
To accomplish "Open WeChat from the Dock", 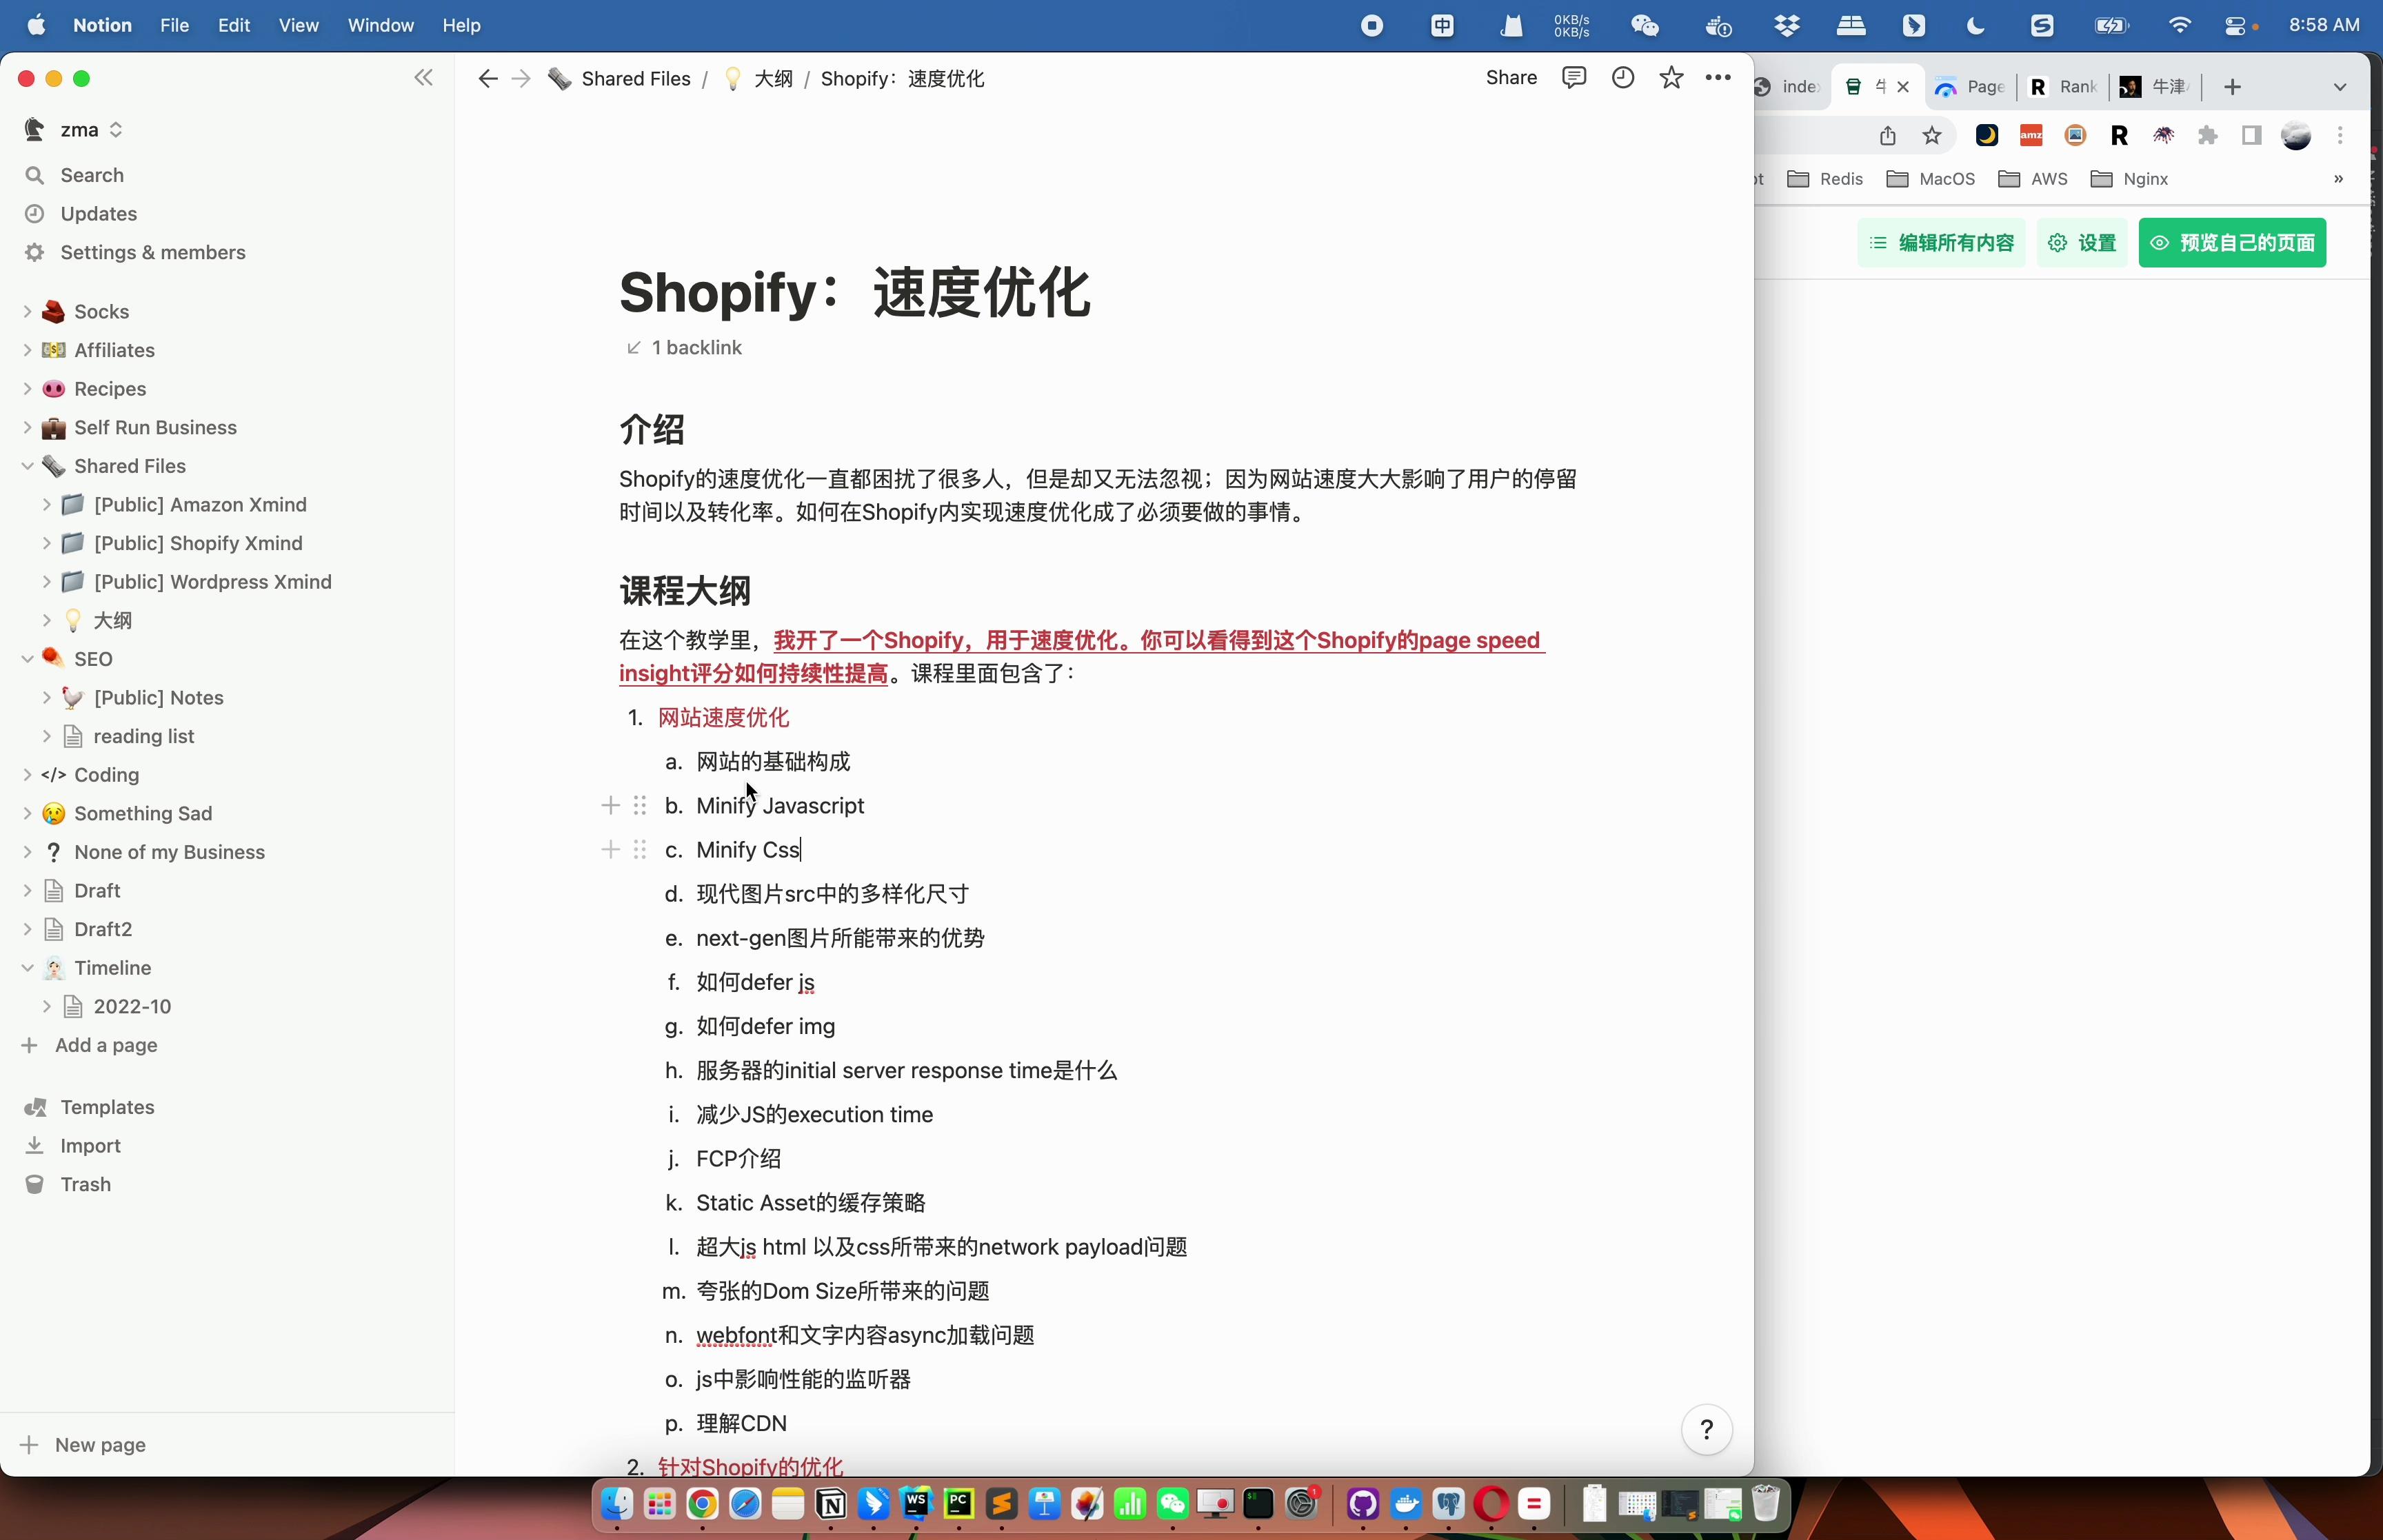I will tap(1173, 1504).
